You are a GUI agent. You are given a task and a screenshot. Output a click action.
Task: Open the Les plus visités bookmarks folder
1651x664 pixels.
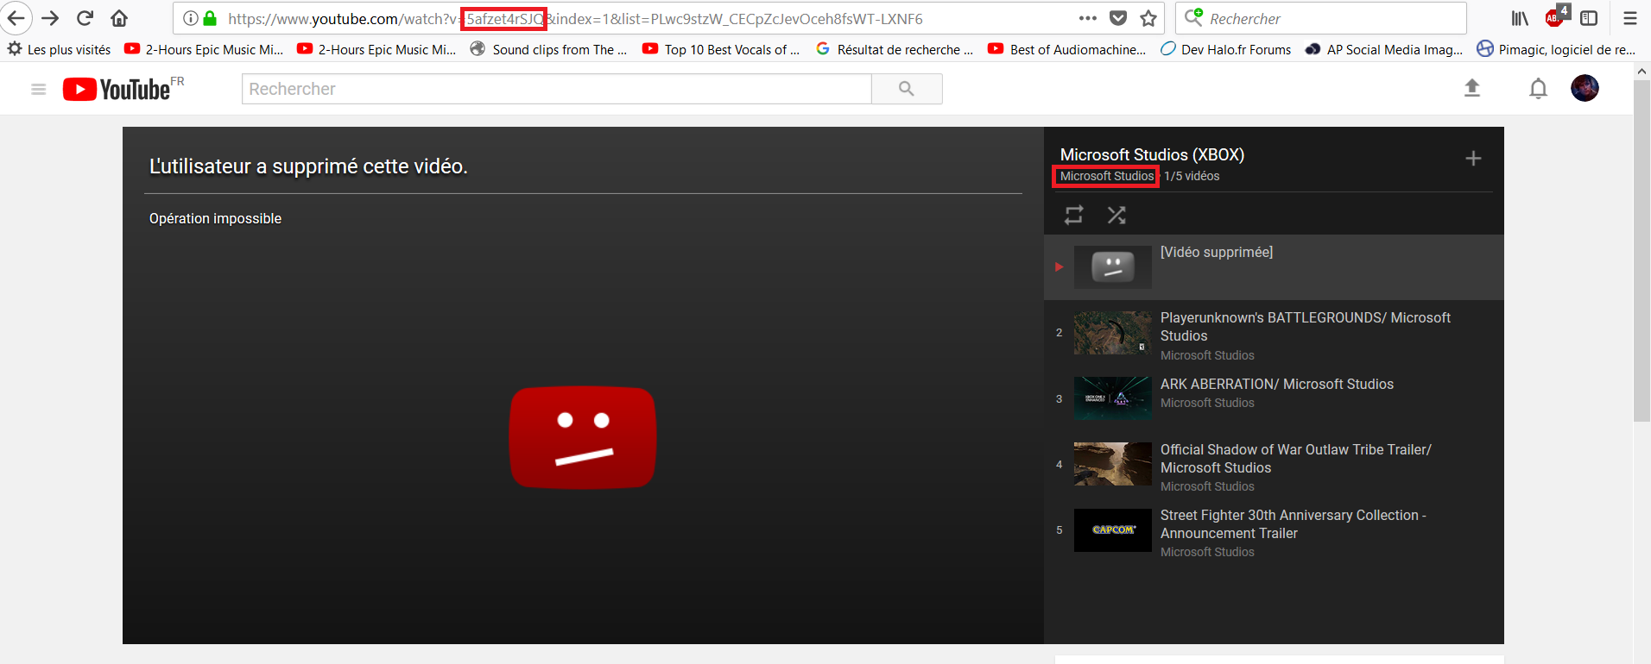[x=60, y=50]
